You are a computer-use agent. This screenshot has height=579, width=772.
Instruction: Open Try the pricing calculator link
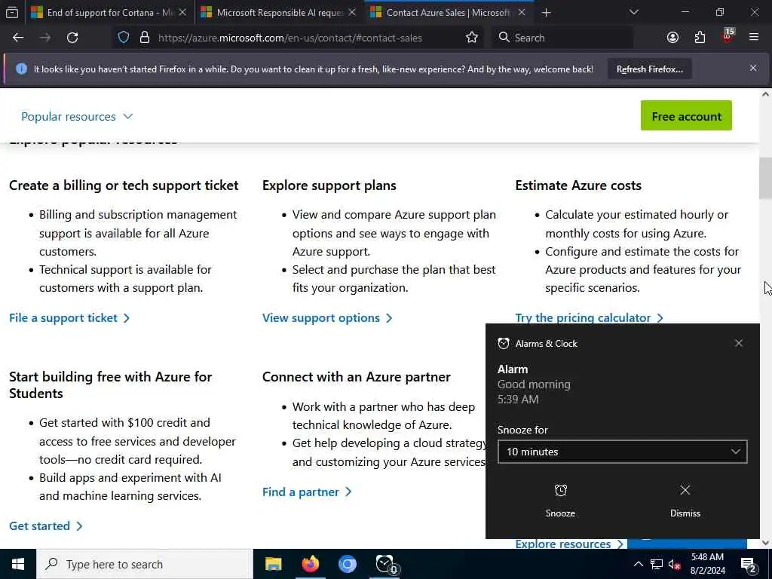pyautogui.click(x=590, y=318)
